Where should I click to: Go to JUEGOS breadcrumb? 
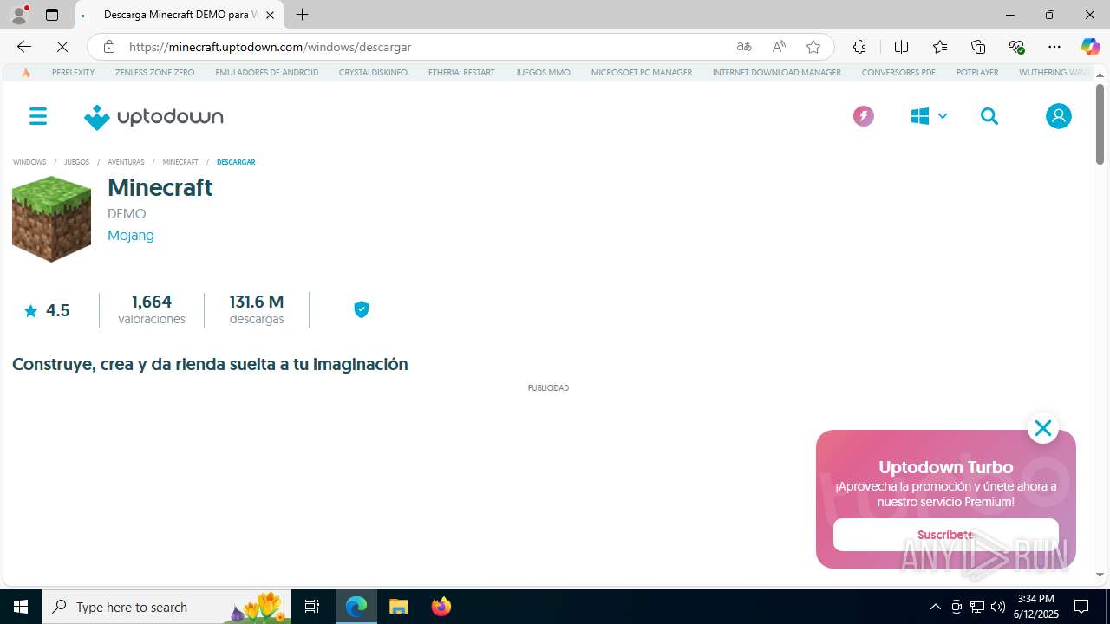point(76,162)
